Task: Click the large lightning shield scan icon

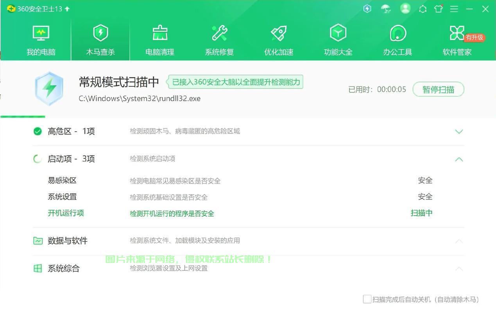Action: click(x=49, y=88)
